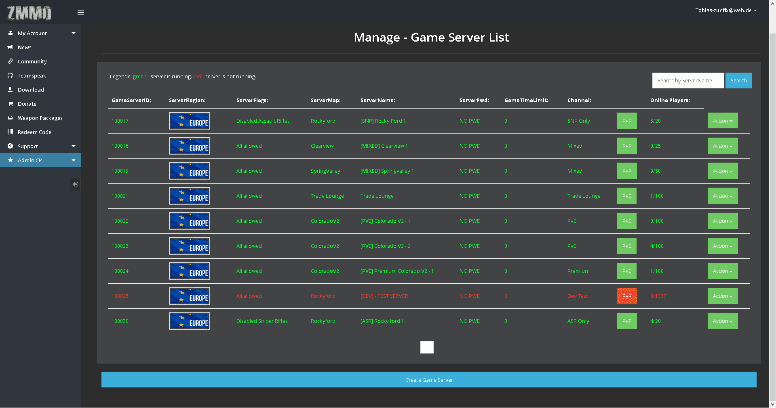This screenshot has height=408, width=776.
Task: Open the News menu item
Action: [40, 47]
